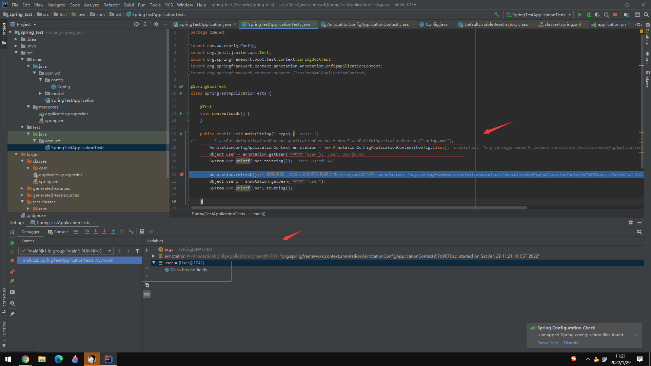Stop the debug session with the red square
The image size is (651, 366).
tap(12, 261)
